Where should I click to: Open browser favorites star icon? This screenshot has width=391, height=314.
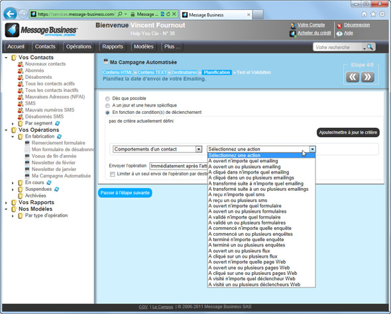pyautogui.click(x=373, y=14)
